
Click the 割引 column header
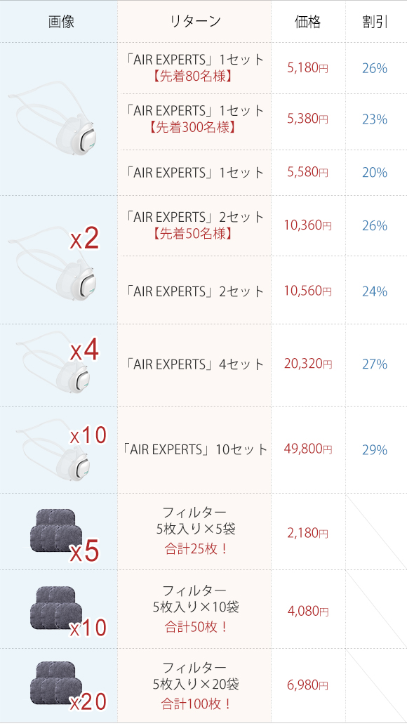375,21
